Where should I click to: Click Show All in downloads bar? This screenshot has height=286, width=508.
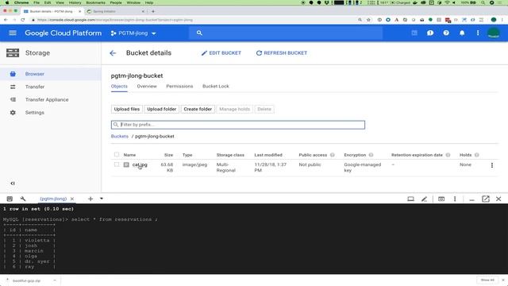point(487,280)
